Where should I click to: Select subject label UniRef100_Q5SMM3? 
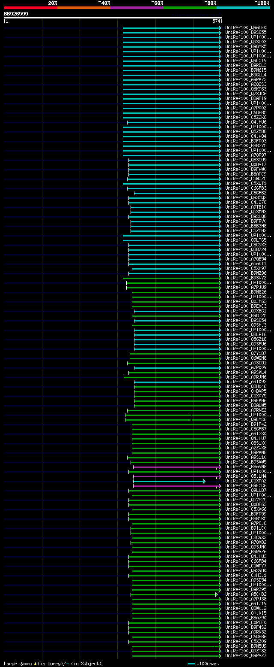pos(246,212)
